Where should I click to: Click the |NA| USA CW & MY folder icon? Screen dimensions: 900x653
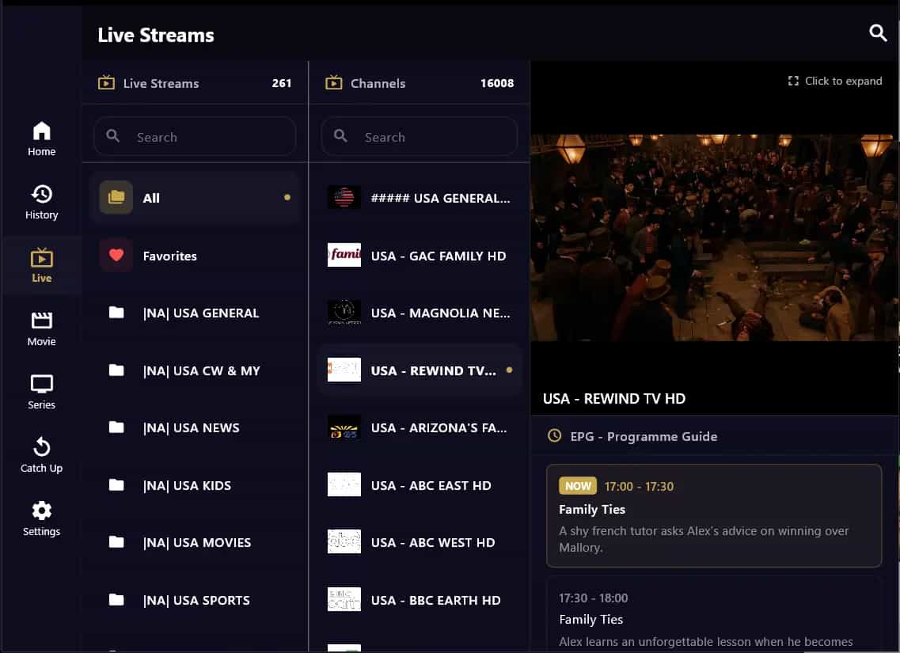116,370
